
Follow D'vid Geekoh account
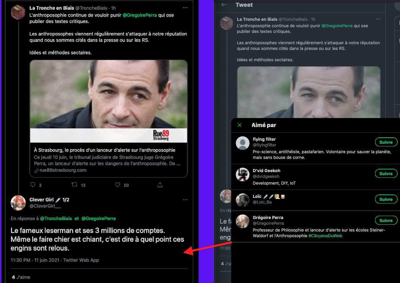coord(386,174)
